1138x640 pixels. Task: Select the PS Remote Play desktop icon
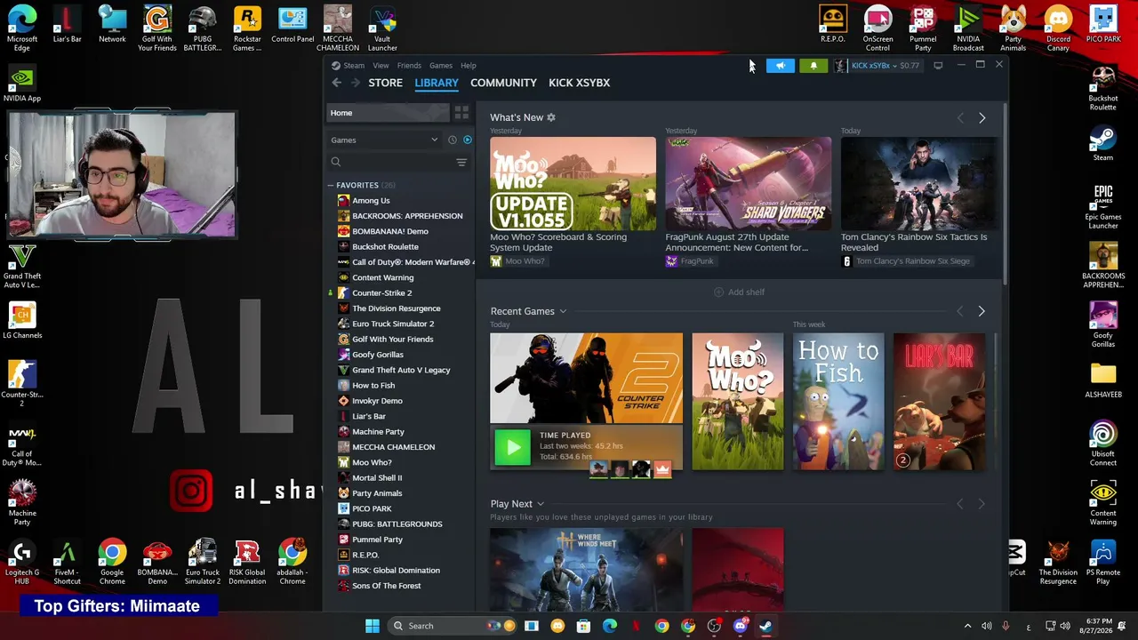point(1103,563)
